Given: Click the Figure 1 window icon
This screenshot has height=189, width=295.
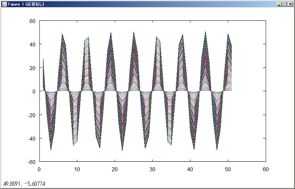Looking at the screenshot, I should click(4, 4).
